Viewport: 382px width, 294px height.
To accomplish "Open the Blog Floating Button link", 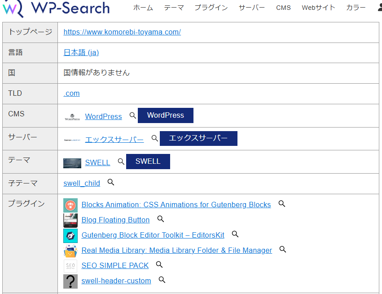I will [115, 220].
